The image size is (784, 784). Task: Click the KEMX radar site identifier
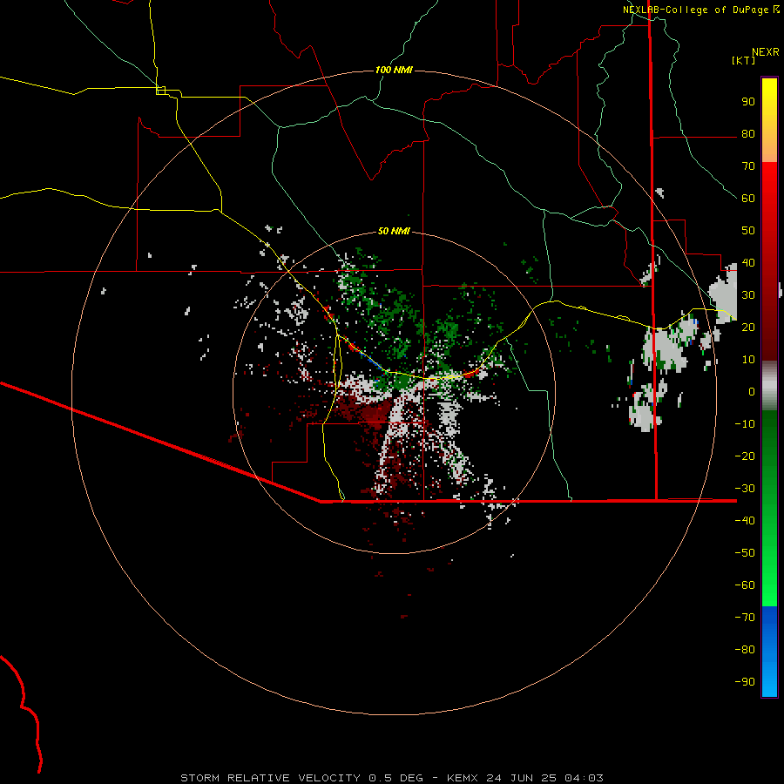point(462,778)
